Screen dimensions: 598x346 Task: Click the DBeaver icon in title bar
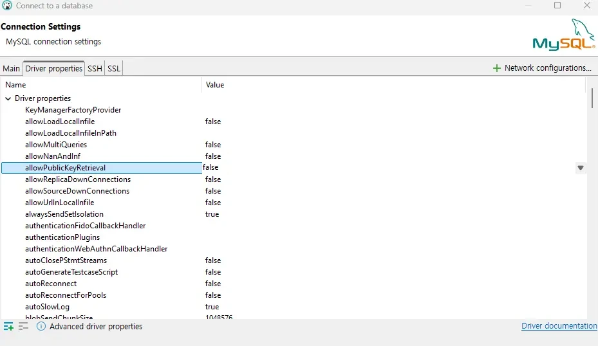7,5
